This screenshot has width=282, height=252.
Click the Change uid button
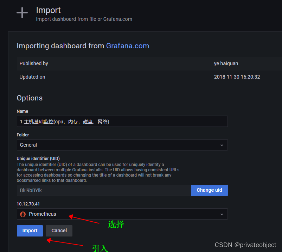[209, 190]
